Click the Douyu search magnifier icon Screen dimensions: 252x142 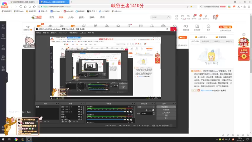click(169, 17)
